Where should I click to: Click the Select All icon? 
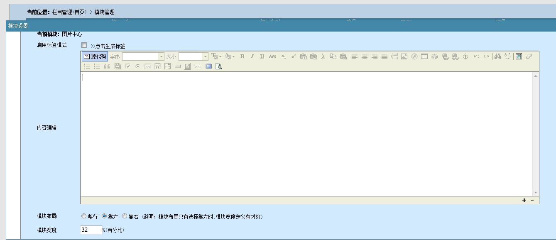(519, 56)
